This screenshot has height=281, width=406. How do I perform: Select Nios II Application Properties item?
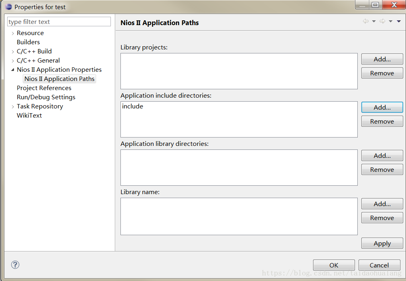59,70
